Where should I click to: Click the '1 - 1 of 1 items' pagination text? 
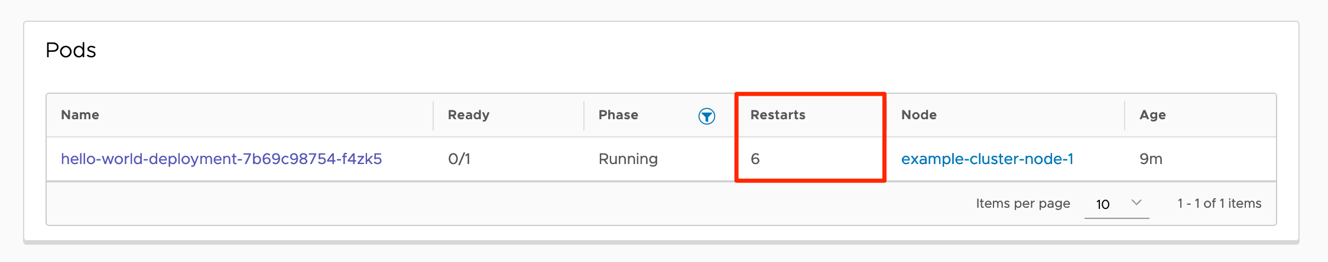click(1219, 204)
